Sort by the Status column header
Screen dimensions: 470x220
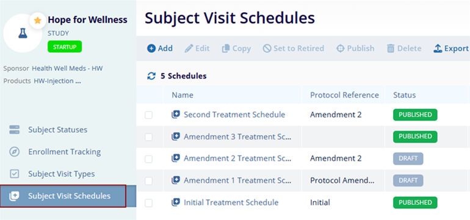(404, 95)
